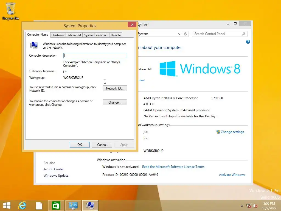This screenshot has height=211, width=281.
Task: Click the 3.79 GHz processor speed
Action: tap(217, 98)
